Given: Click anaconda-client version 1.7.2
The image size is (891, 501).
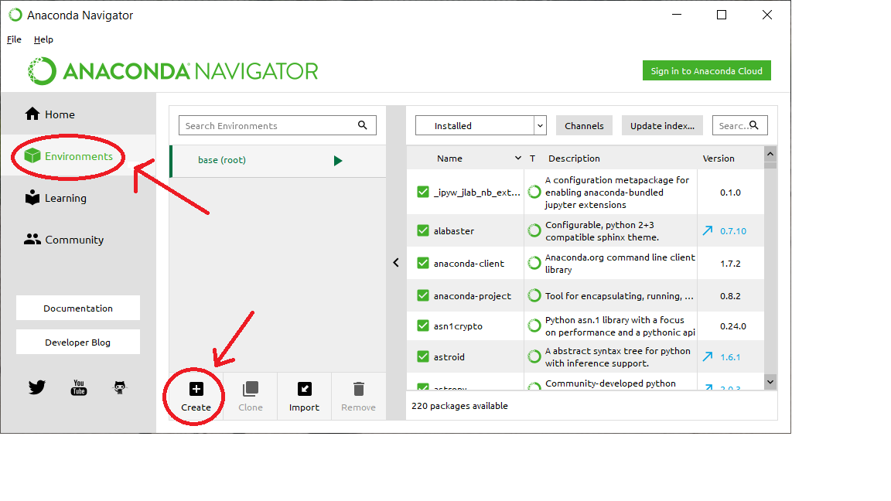Looking at the screenshot, I should point(730,263).
